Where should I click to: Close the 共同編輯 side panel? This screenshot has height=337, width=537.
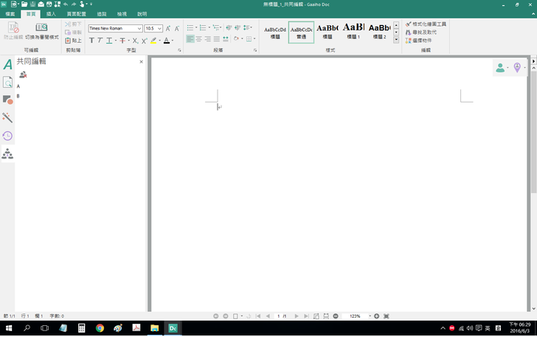[x=142, y=62]
